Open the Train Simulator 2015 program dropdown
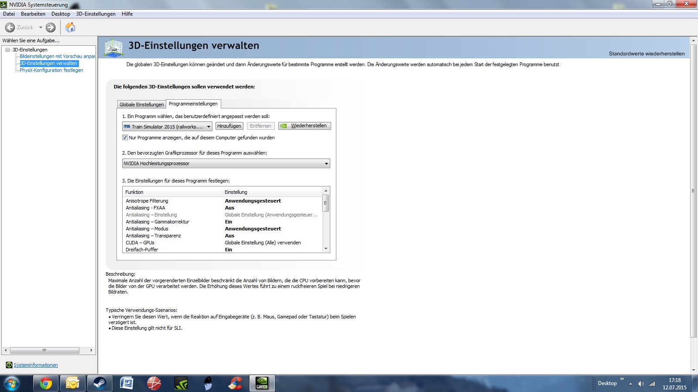 [167, 126]
